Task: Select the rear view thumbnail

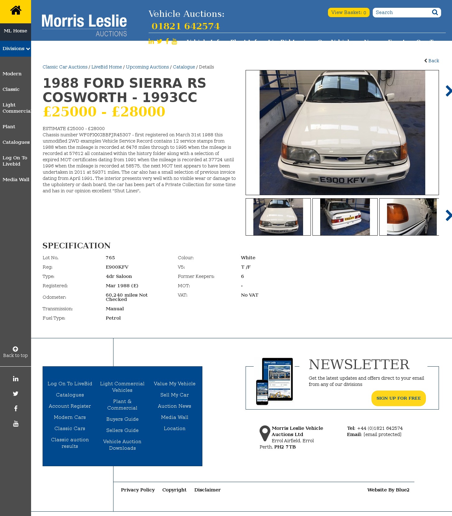Action: [x=345, y=217]
